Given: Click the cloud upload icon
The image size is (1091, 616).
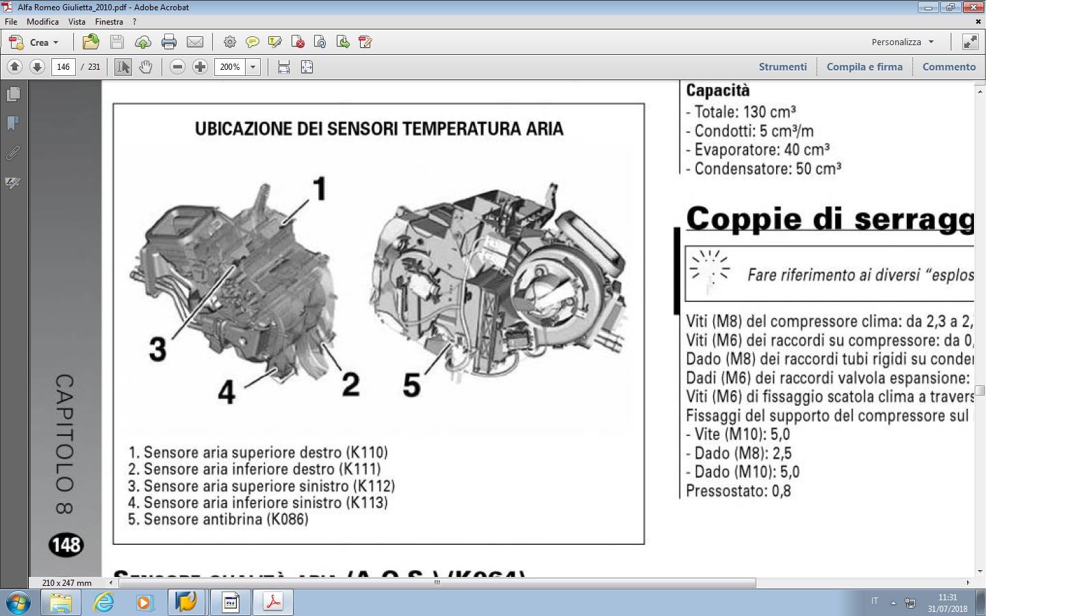Looking at the screenshot, I should (143, 42).
